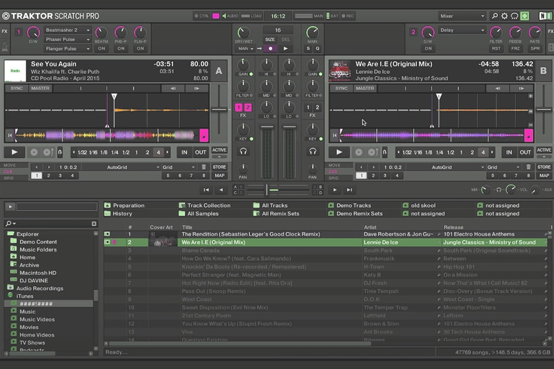The height and width of the screenshot is (369, 554).
Task: Click Deck B tempo bend right arrow
Action: pyautogui.click(x=521, y=88)
